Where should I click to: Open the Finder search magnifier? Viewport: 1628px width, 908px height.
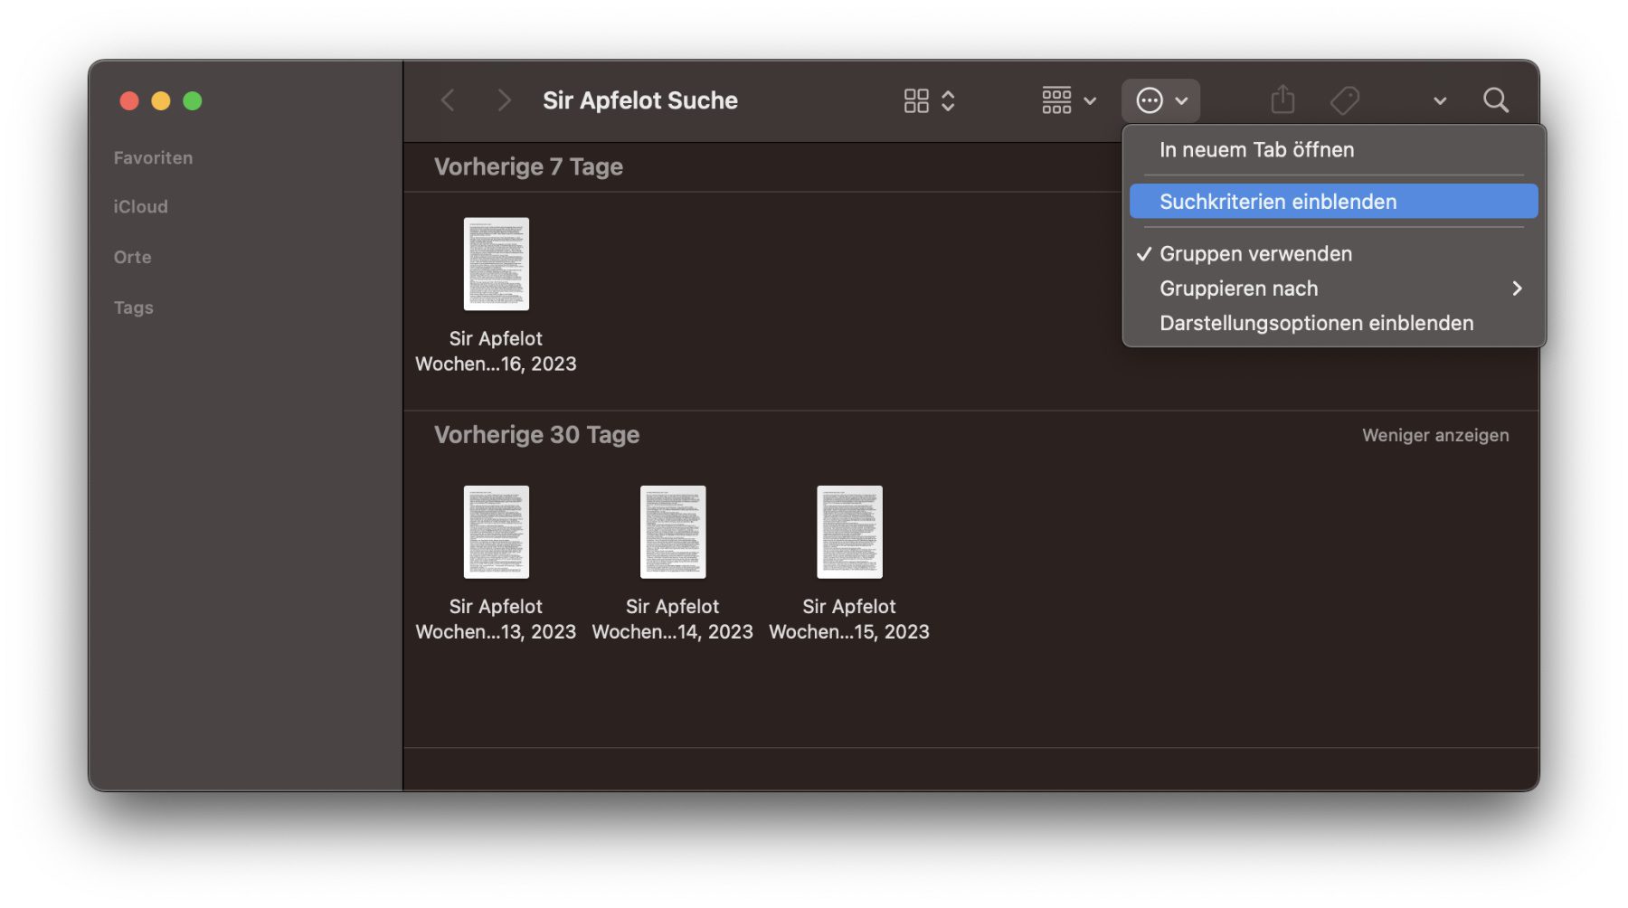(x=1495, y=100)
